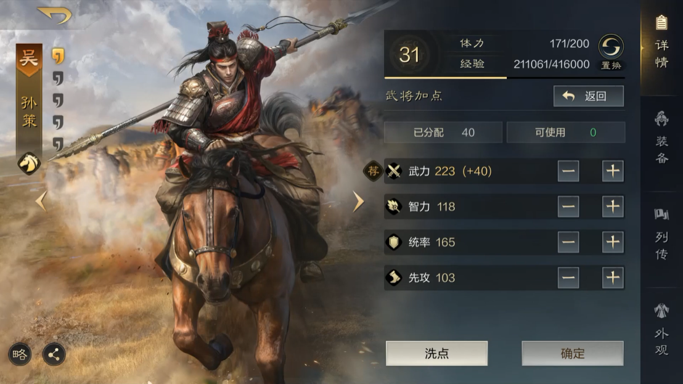Open the 装备 equipment tab
The height and width of the screenshot is (384, 683).
pyautogui.click(x=661, y=137)
